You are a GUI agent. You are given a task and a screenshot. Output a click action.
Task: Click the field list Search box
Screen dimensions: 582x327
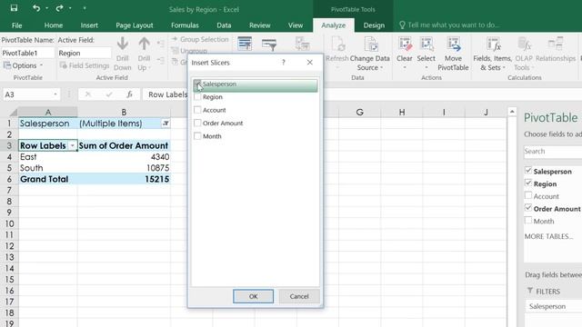[x=553, y=152]
